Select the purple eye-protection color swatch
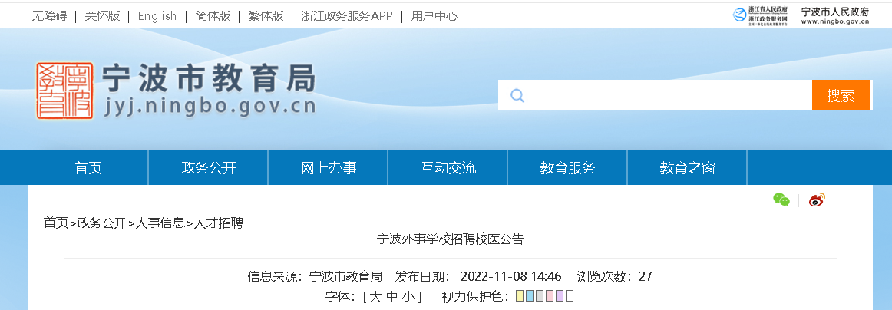 point(560,295)
